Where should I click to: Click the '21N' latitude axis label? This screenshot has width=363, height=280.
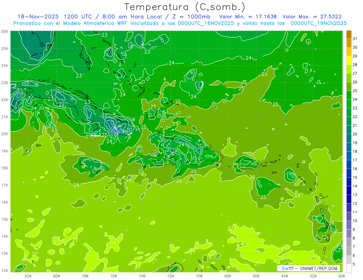[x=4, y=117]
